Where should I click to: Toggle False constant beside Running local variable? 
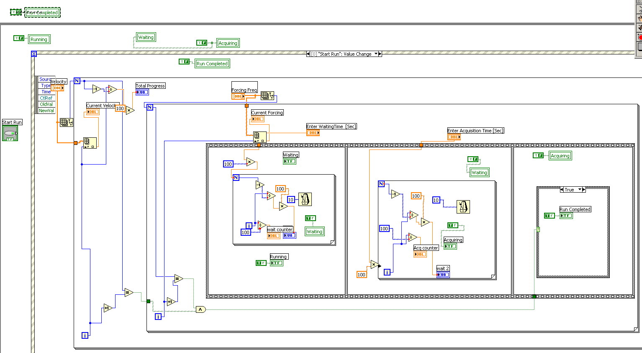(x=19, y=38)
